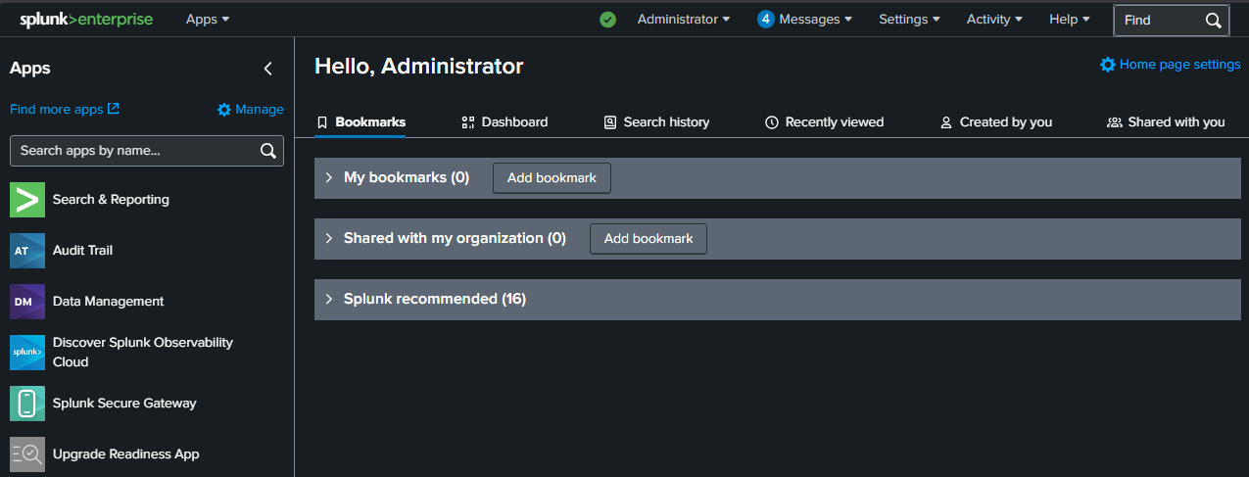The height and width of the screenshot is (477, 1249).
Task: Open the Settings dropdown menu
Action: tap(909, 20)
